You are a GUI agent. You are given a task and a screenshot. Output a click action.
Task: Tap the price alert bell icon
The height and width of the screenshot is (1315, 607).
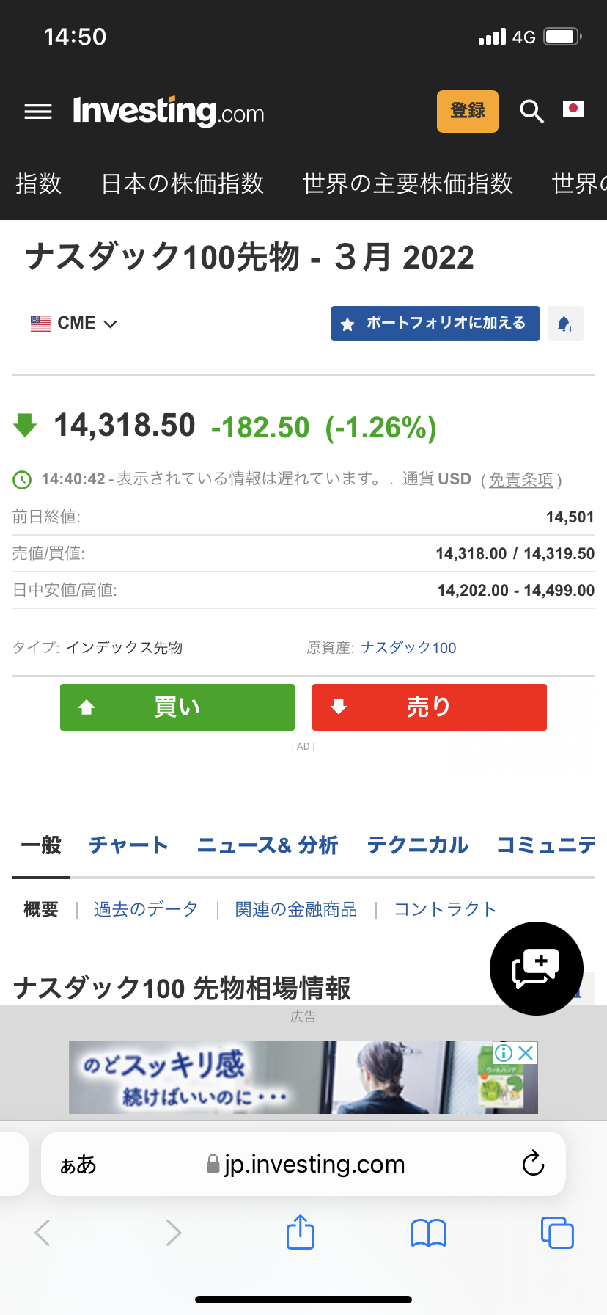pos(565,324)
